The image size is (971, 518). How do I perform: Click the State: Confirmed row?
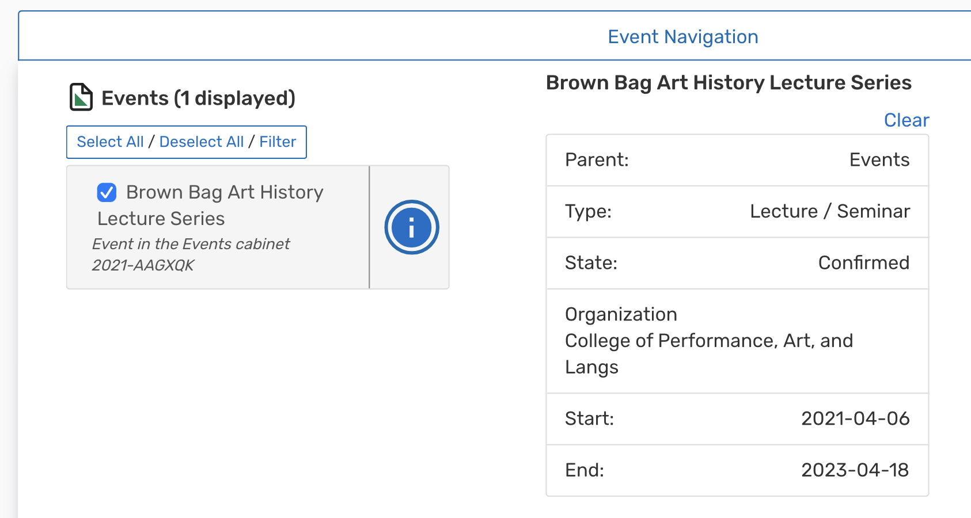(737, 263)
